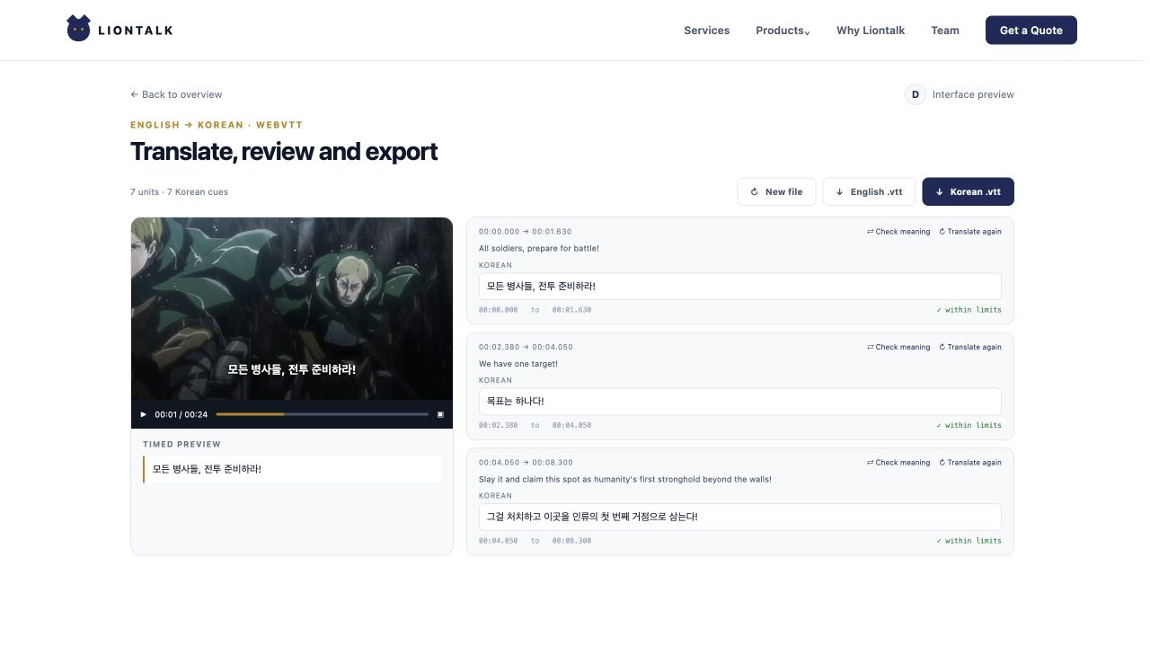
Task: Check meaning for 'Slay it' cue
Action: click(x=898, y=463)
